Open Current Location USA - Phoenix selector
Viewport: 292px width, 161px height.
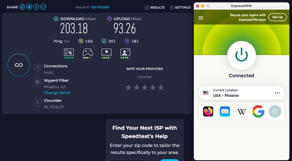pyautogui.click(x=242, y=93)
